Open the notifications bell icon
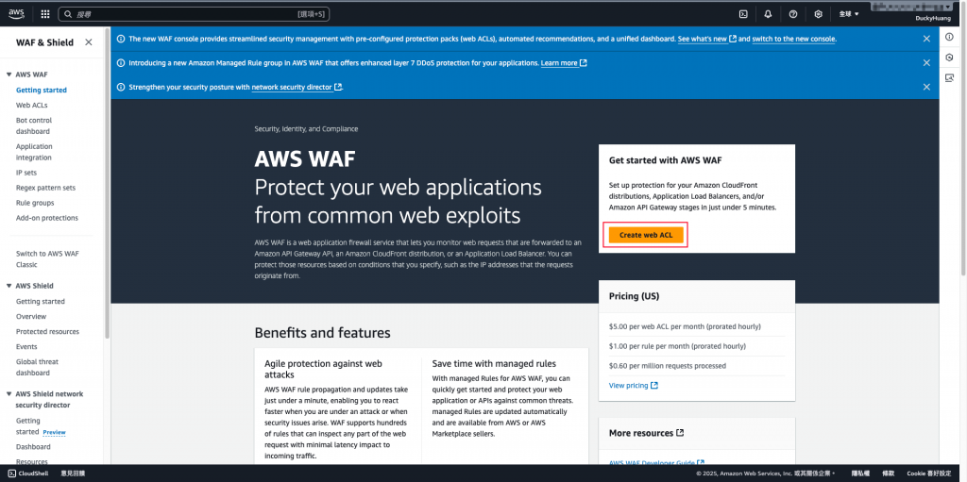Screen dimensions: 967x482 [768, 13]
